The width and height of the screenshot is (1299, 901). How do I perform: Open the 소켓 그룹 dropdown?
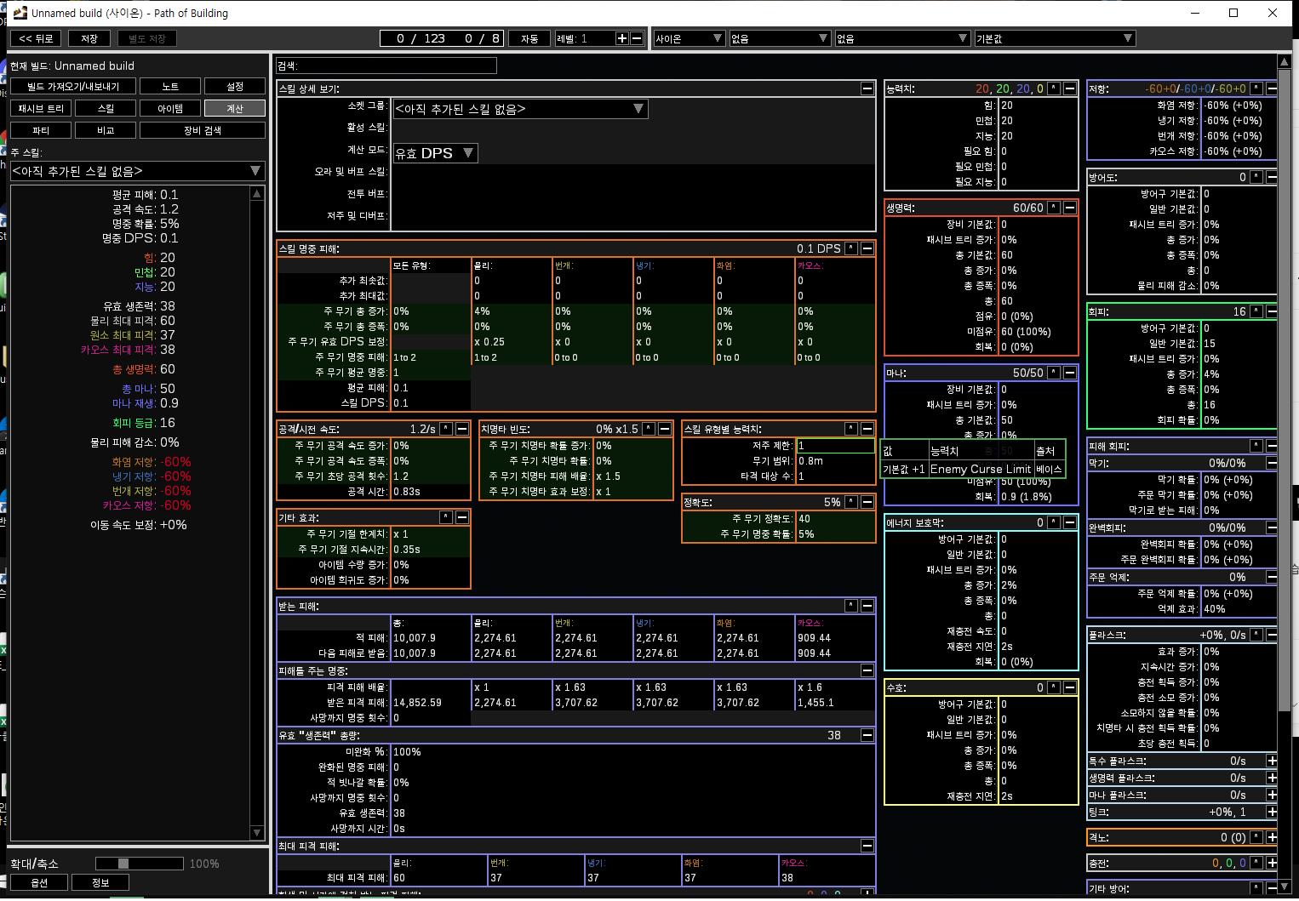(520, 109)
